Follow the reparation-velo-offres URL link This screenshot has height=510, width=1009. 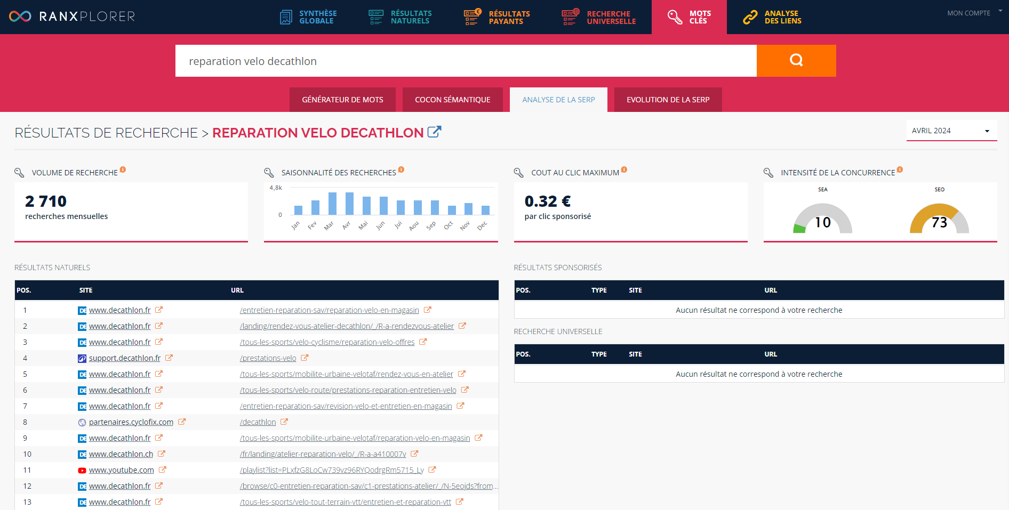327,342
